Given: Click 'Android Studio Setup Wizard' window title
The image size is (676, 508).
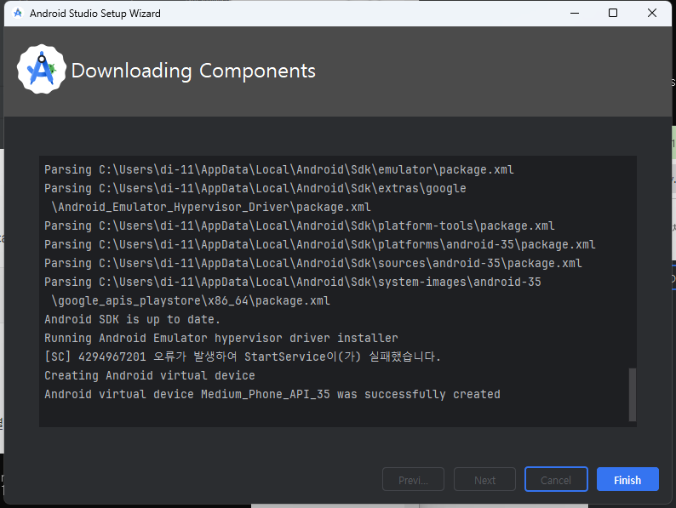Looking at the screenshot, I should (x=95, y=14).
